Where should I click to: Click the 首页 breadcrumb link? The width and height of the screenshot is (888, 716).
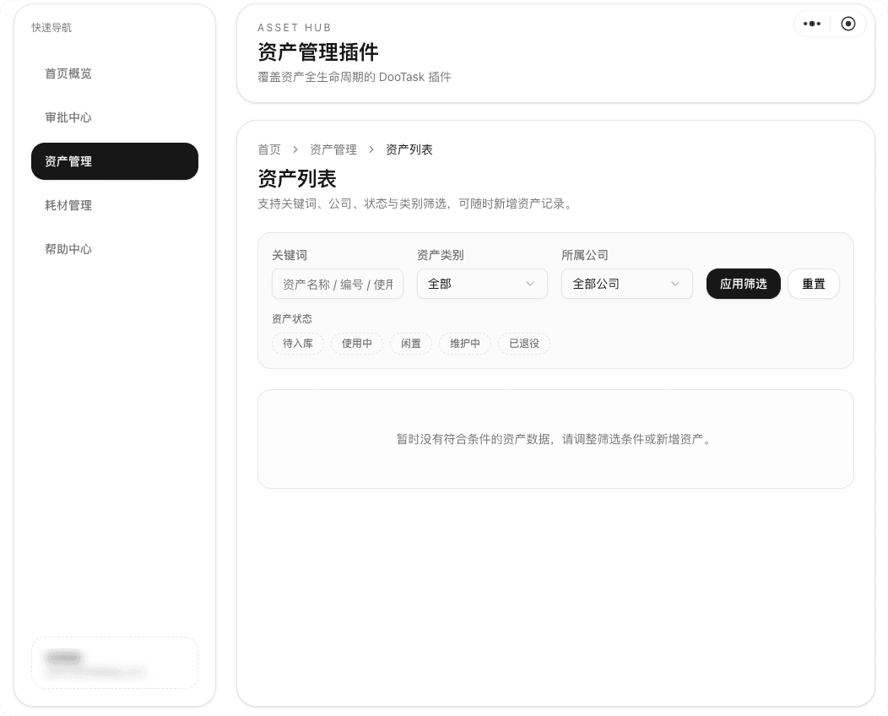269,149
